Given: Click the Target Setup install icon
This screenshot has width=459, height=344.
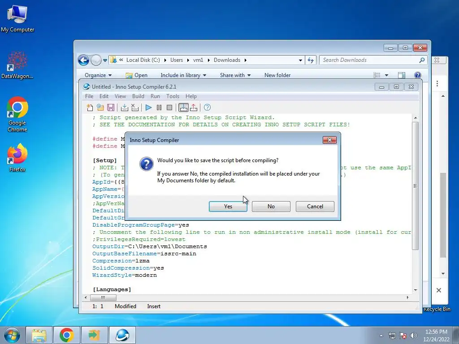Looking at the screenshot, I should click(183, 107).
